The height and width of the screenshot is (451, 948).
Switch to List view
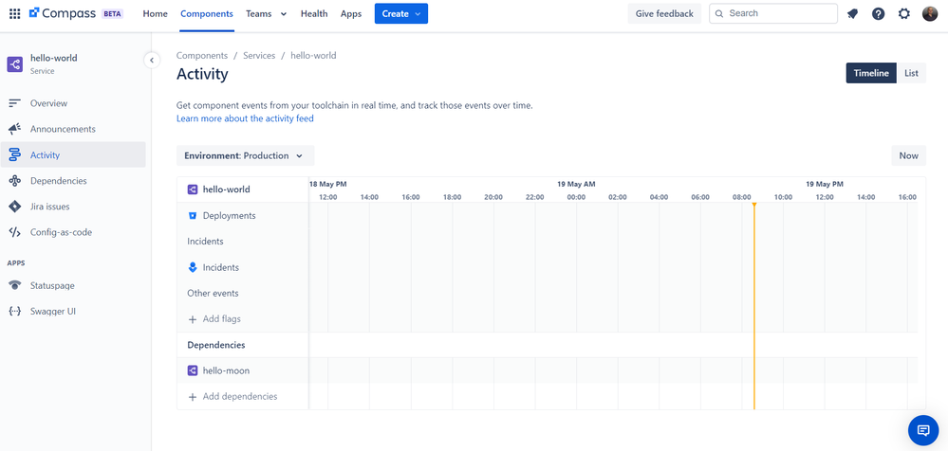pos(911,73)
